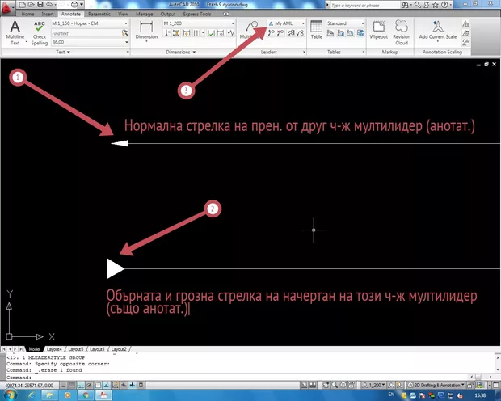The width and height of the screenshot is (501, 401).
Task: Open annotation scale 1_200 dropdown
Action: 374,385
